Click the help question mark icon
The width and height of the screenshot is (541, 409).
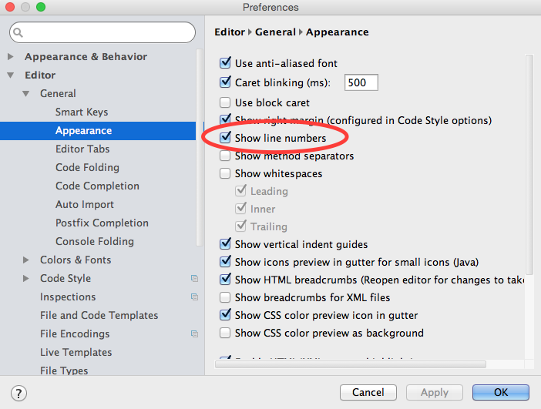pyautogui.click(x=17, y=393)
